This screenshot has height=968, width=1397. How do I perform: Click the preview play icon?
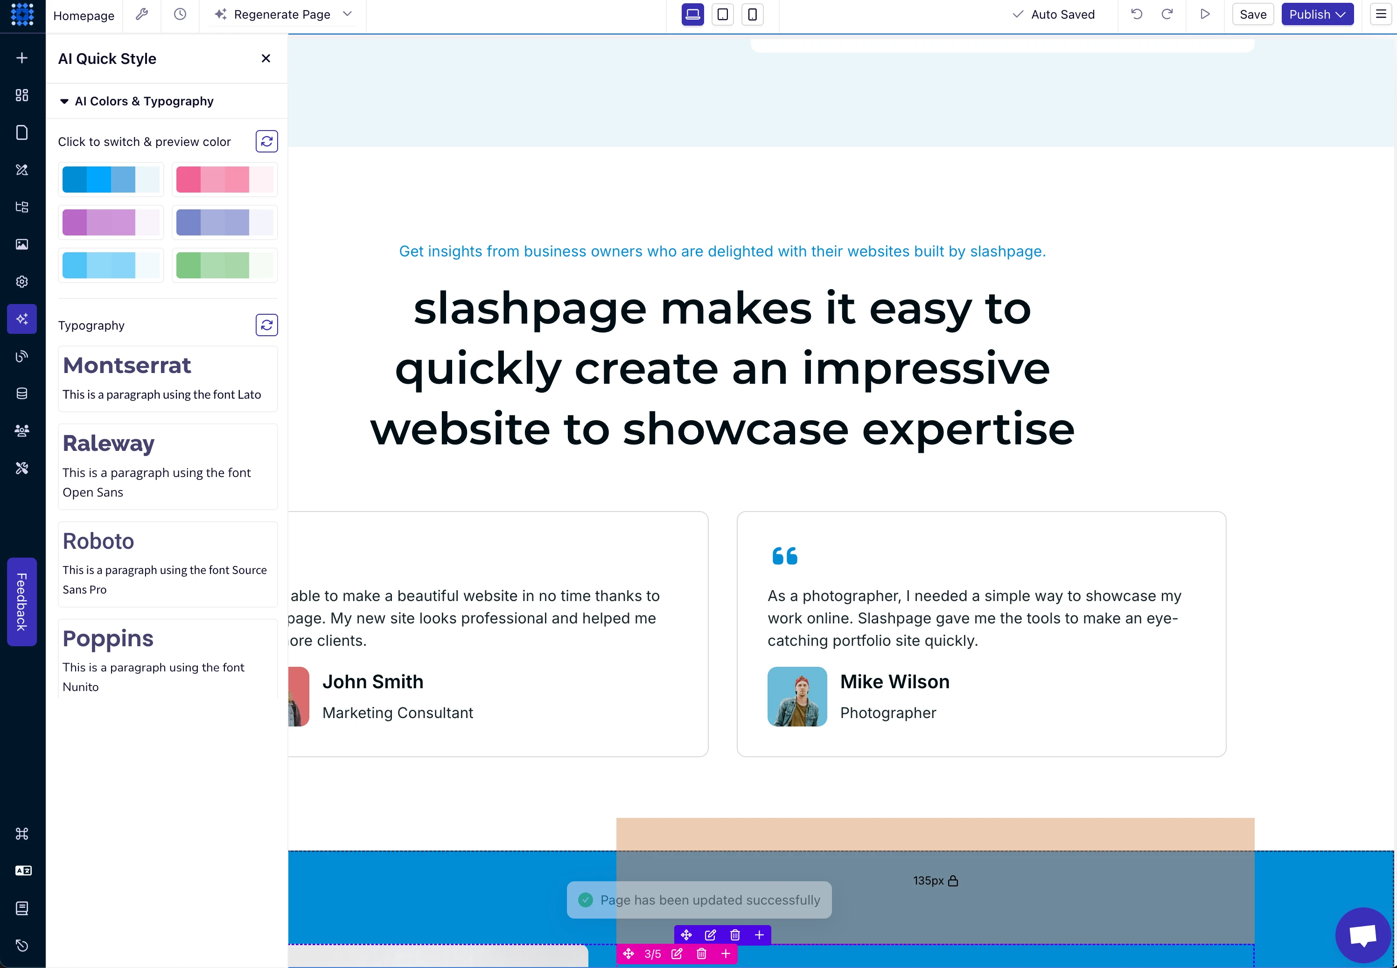[x=1205, y=14]
